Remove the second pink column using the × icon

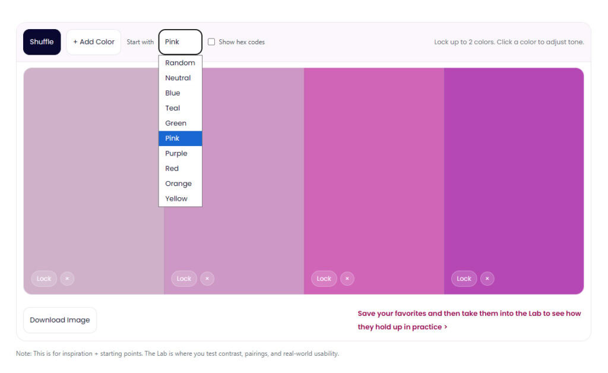tap(207, 279)
